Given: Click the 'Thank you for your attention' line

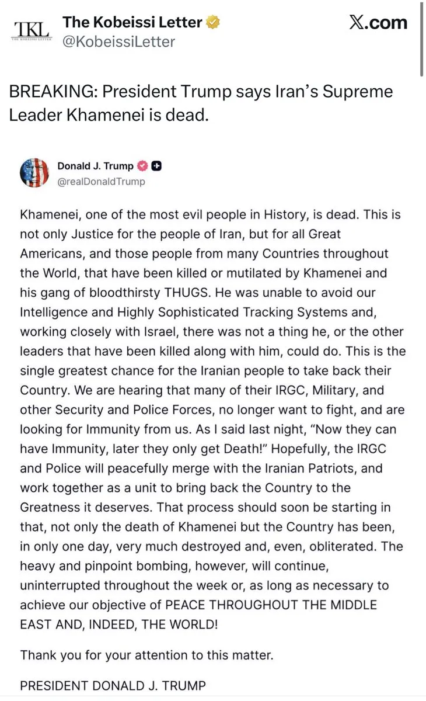Looking at the screenshot, I should tap(146, 655).
